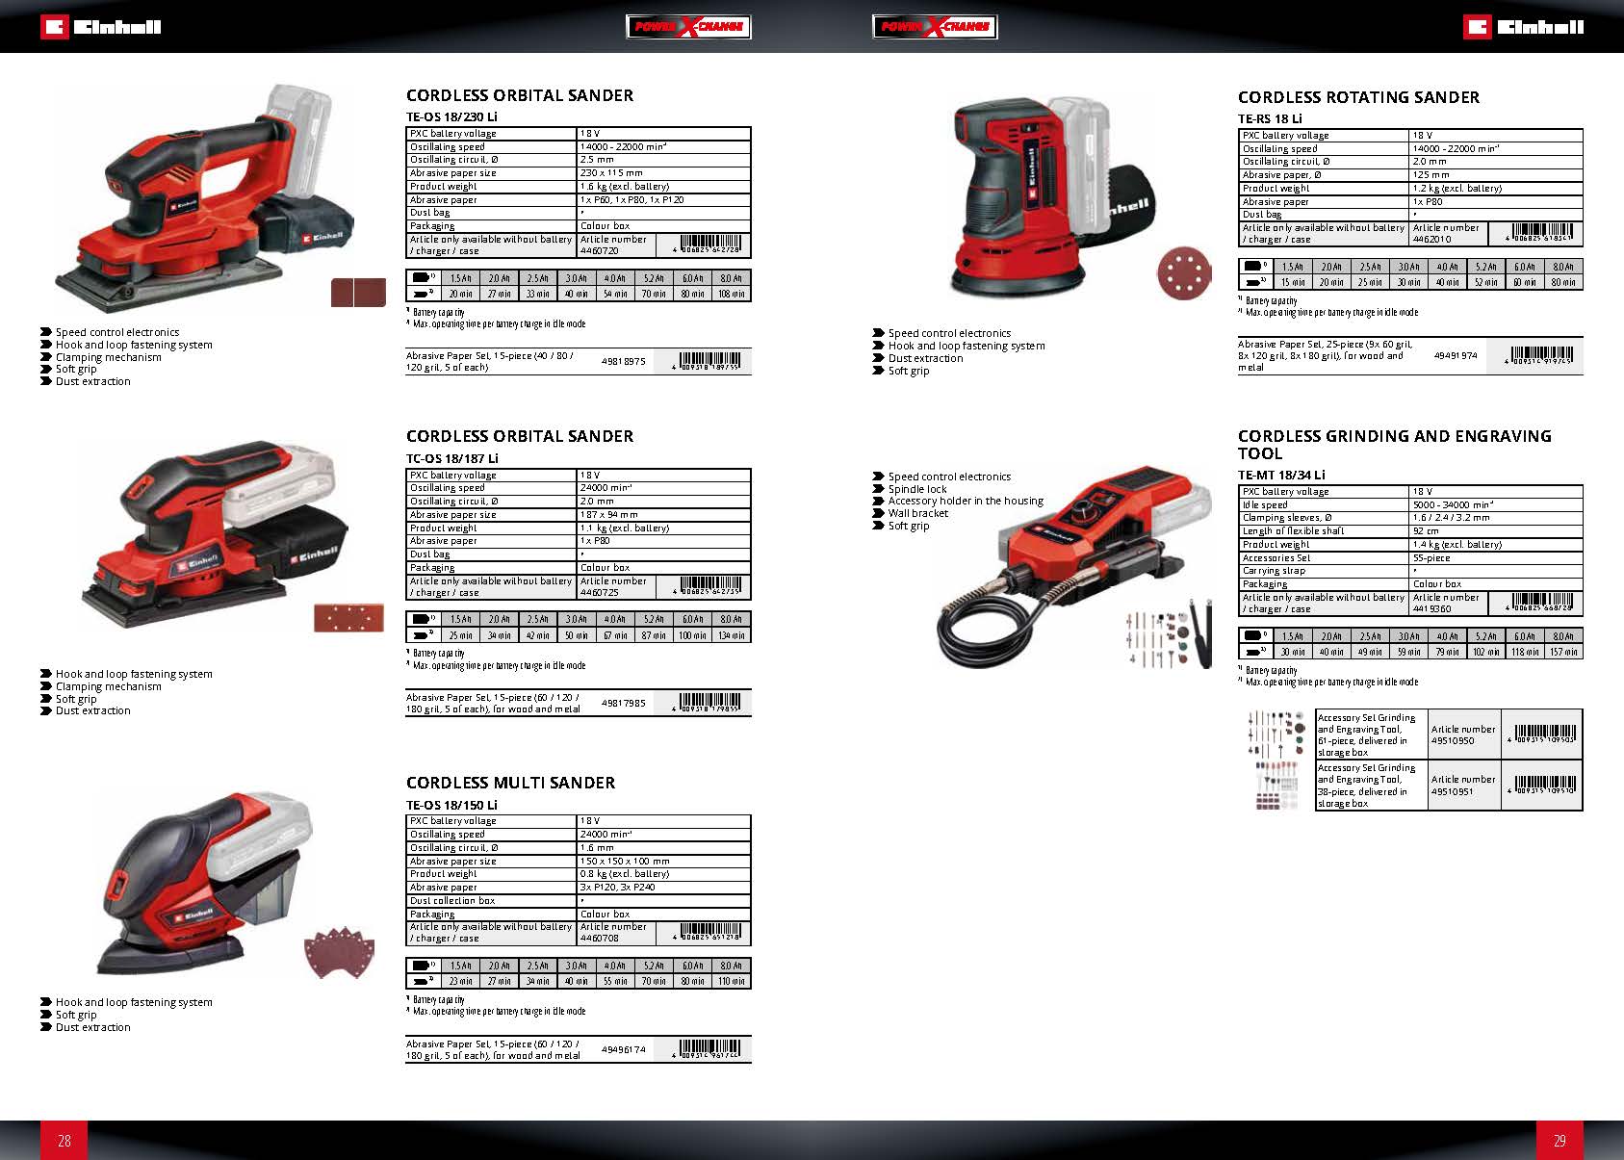The width and height of the screenshot is (1624, 1160).
Task: Click the Cordless Multi Sander heading
Action: coord(510,783)
